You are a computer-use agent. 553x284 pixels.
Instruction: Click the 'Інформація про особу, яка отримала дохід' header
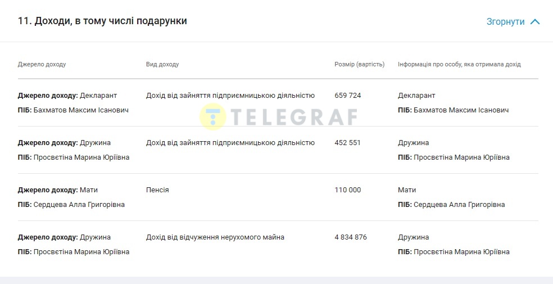tap(459, 64)
